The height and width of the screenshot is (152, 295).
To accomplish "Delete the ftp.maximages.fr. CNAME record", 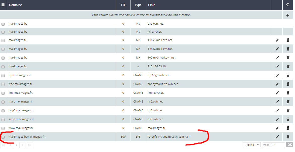I will point(288,75).
